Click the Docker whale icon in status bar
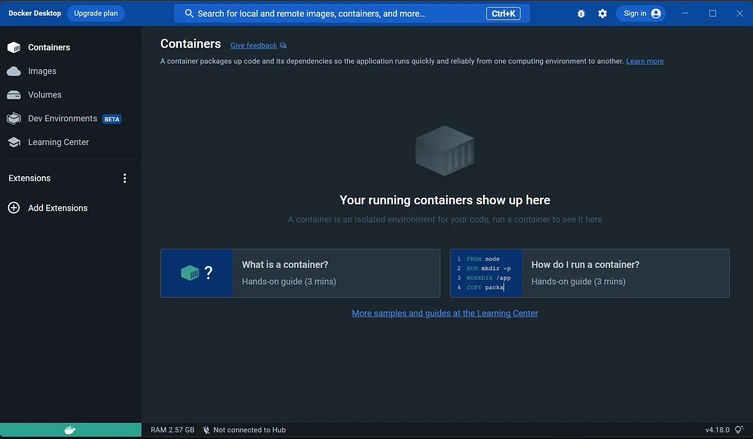The height and width of the screenshot is (439, 753). pyautogui.click(x=70, y=430)
